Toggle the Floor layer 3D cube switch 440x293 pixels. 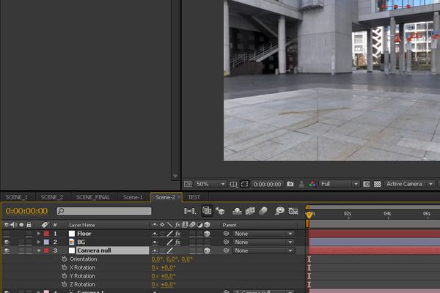coord(207,234)
